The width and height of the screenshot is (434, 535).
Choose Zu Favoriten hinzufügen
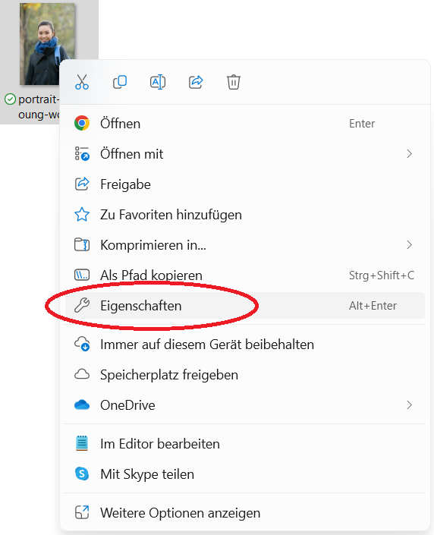(x=244, y=215)
